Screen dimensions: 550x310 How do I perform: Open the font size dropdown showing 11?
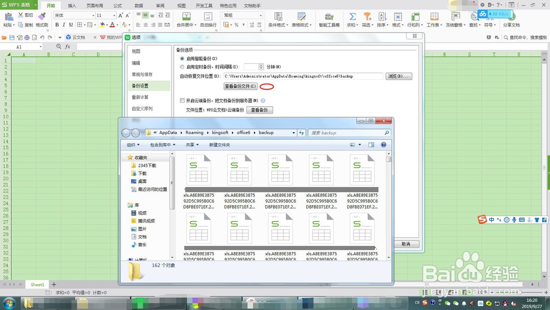(114, 15)
